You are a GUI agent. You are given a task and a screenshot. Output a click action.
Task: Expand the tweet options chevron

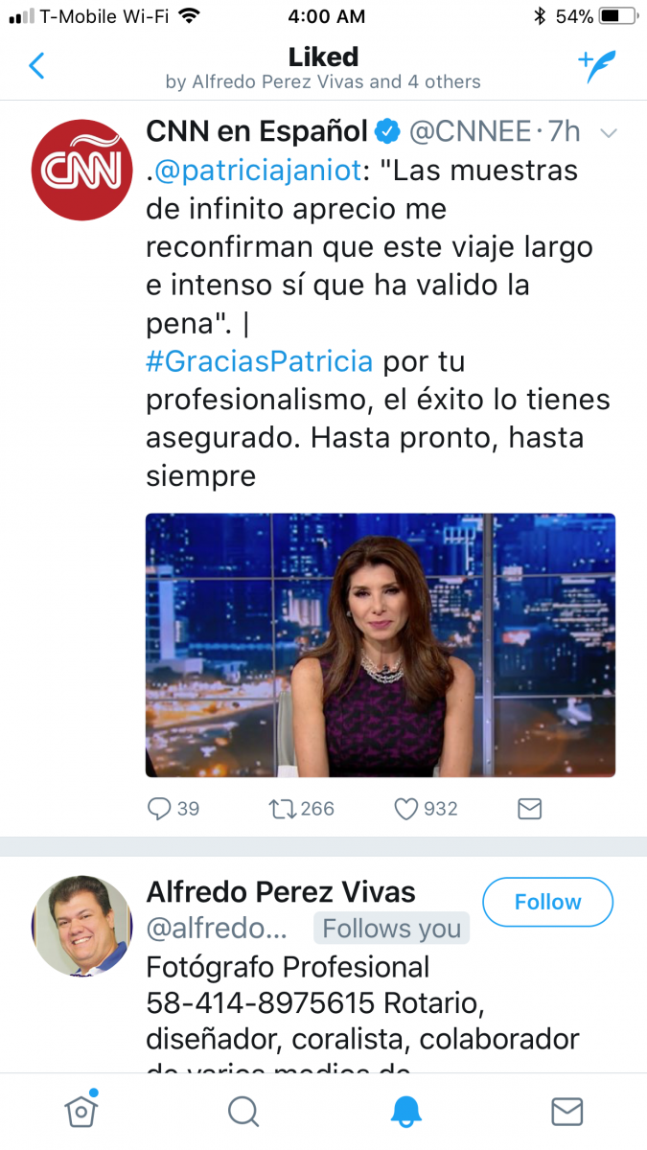click(608, 133)
